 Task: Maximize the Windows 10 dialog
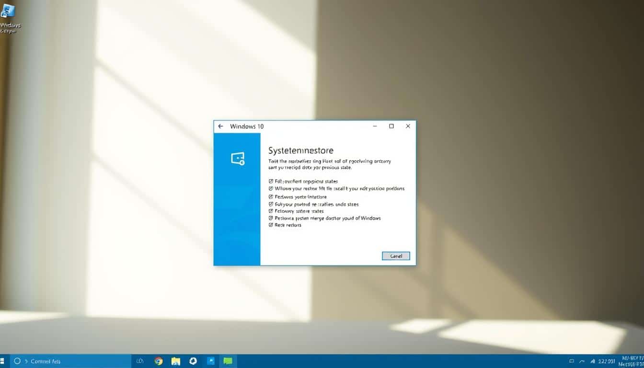391,126
